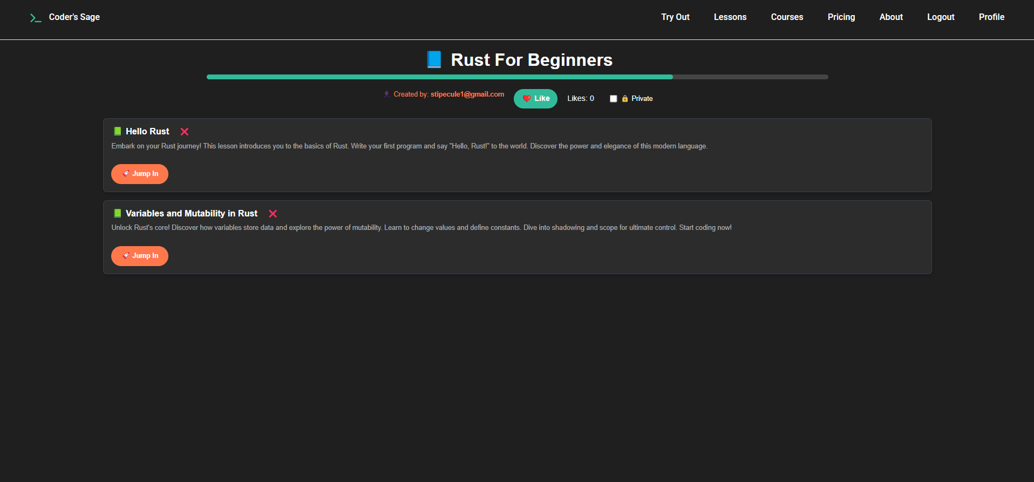Open the Try Out page
Image resolution: width=1034 pixels, height=482 pixels.
[x=675, y=17]
